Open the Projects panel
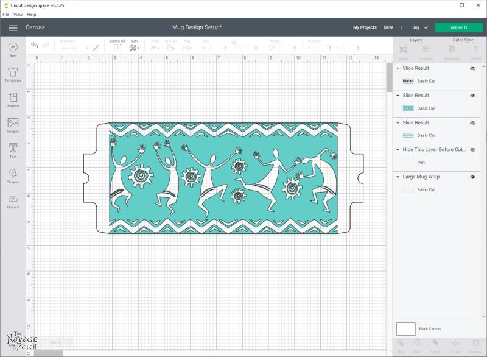 [13, 100]
